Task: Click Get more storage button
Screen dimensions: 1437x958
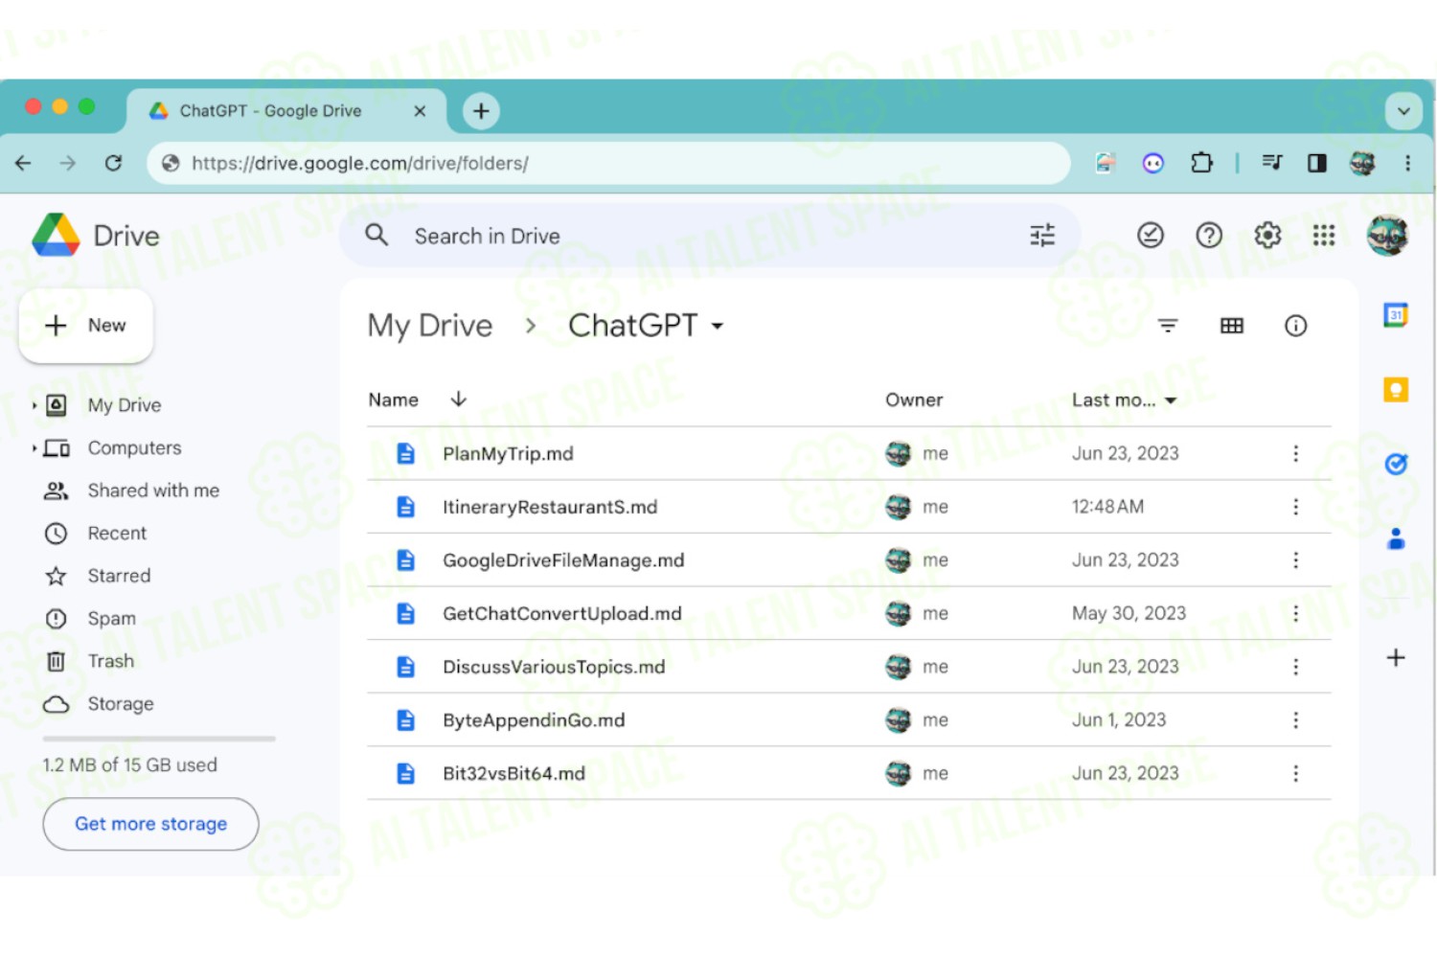Action: coord(150,824)
